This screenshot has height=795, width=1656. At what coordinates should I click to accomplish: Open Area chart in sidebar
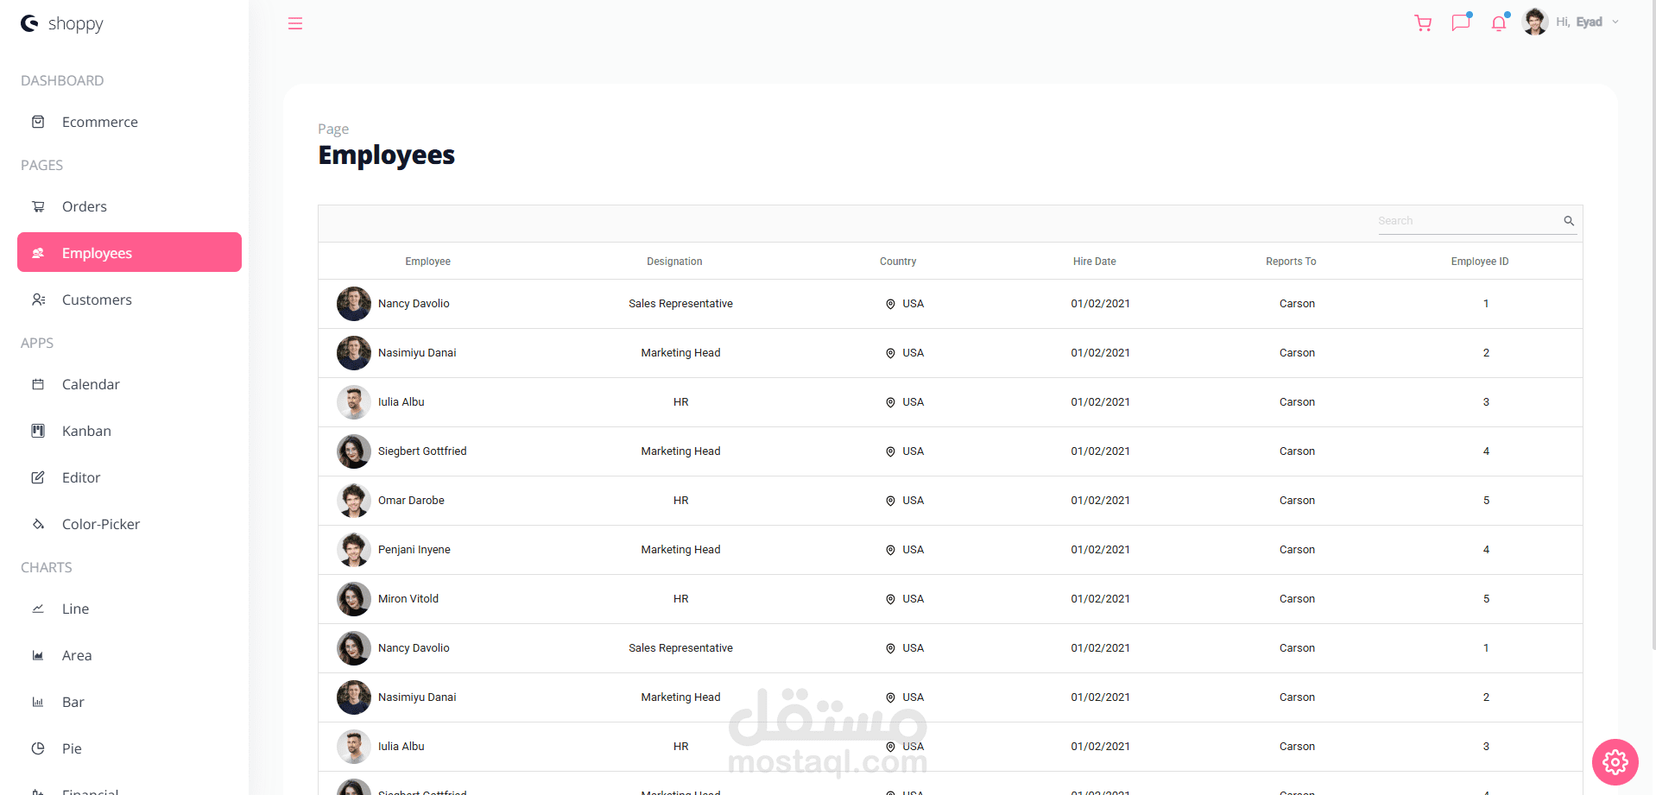tap(130, 655)
